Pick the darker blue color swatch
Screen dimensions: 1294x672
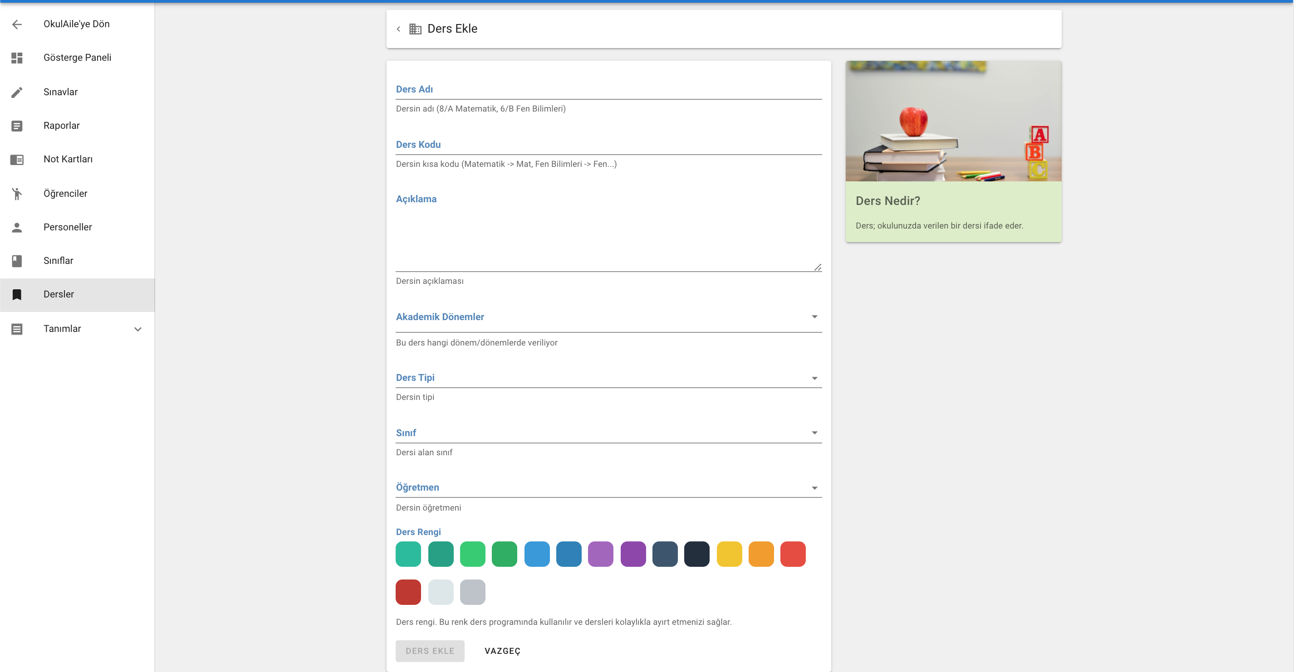(569, 554)
